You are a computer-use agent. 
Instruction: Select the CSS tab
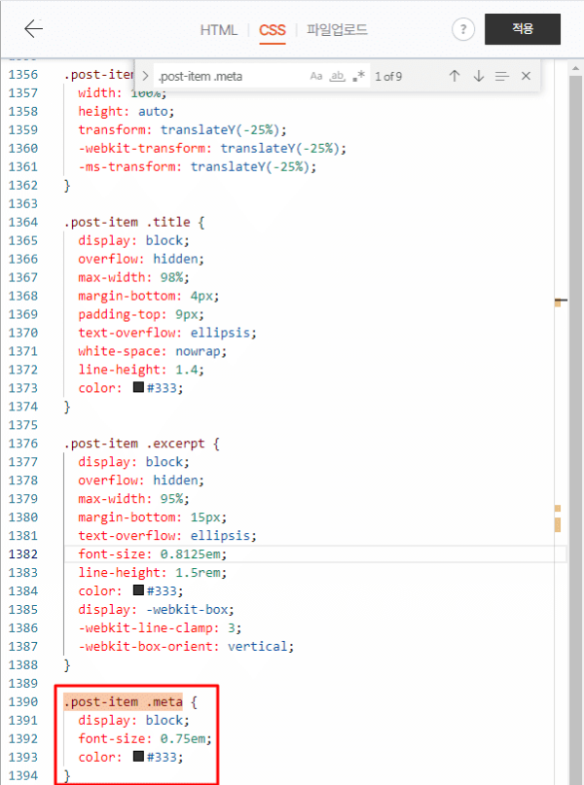[272, 30]
